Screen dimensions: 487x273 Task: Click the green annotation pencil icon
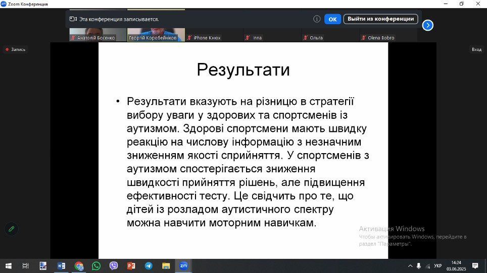point(11,229)
